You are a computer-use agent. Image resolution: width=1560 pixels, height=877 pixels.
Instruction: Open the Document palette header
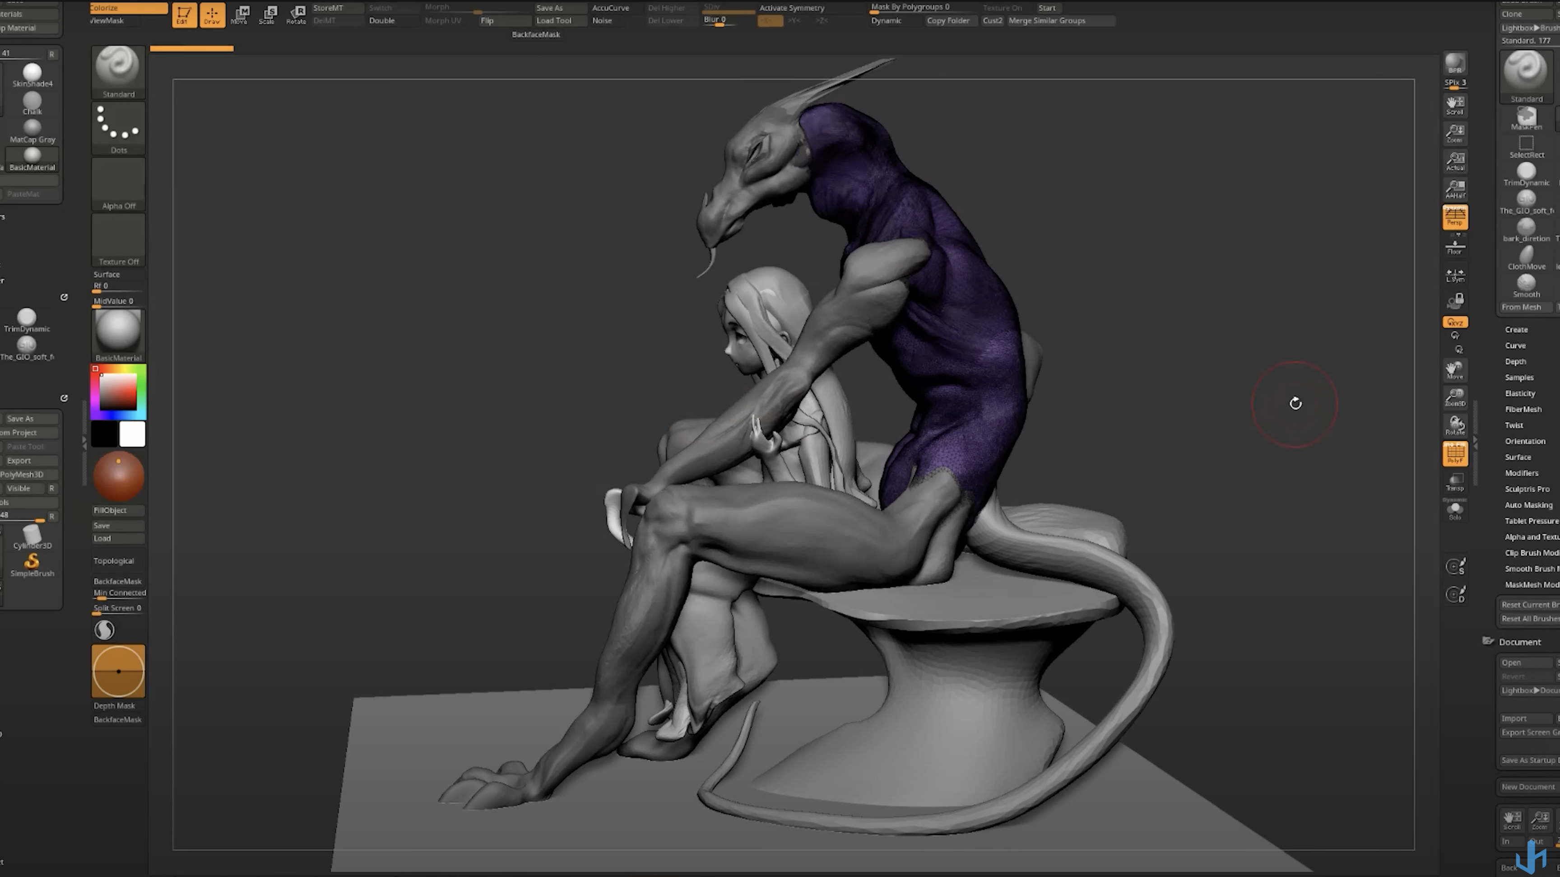coord(1519,642)
